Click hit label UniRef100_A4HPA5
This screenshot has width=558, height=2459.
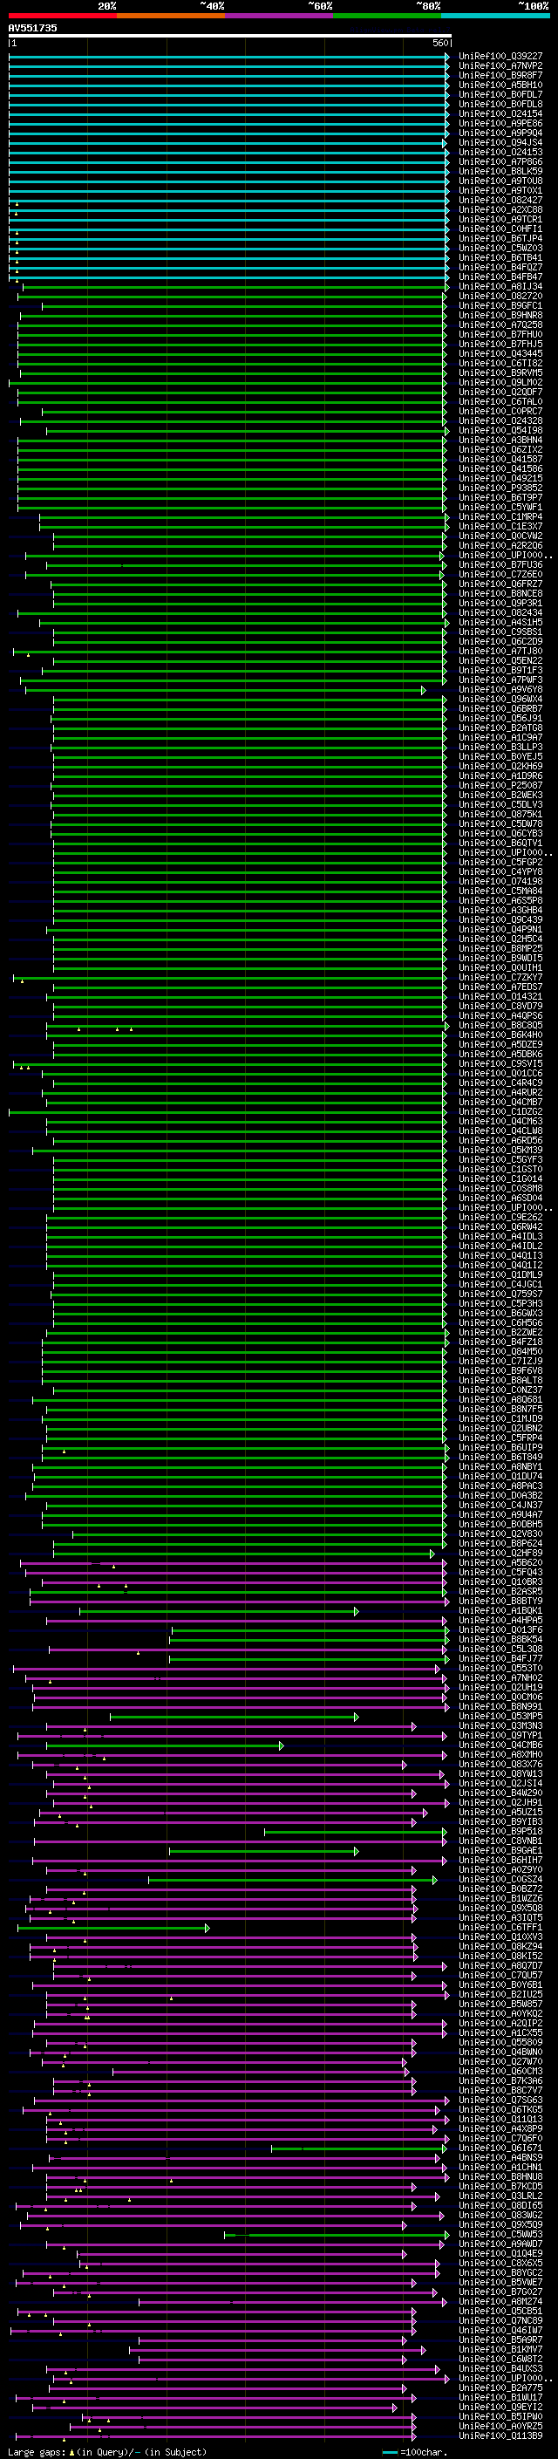pyautogui.click(x=500, y=1620)
